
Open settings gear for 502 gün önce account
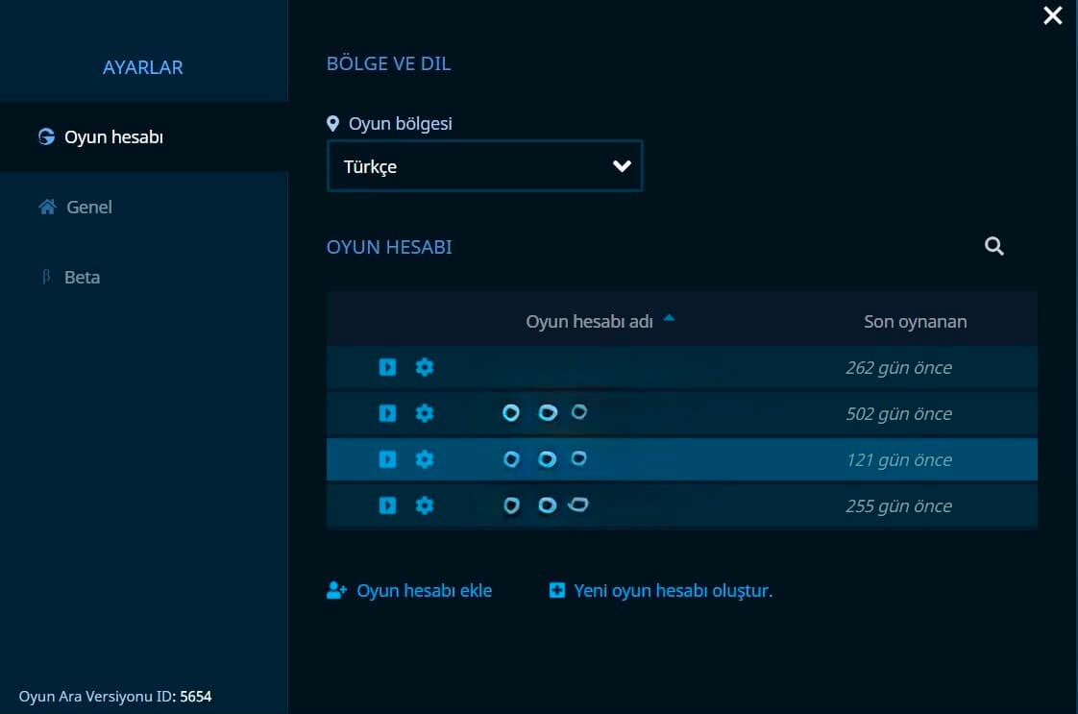pyautogui.click(x=425, y=413)
